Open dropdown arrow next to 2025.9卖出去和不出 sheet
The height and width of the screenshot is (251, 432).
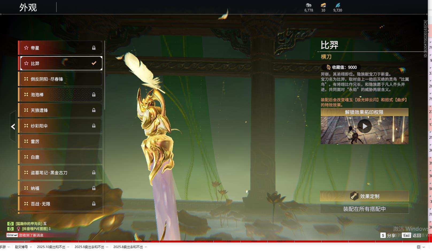click(x=107, y=247)
